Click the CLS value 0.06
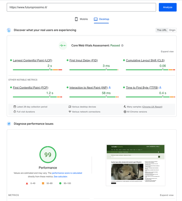This screenshot has width=182, height=201. pyautogui.click(x=163, y=66)
